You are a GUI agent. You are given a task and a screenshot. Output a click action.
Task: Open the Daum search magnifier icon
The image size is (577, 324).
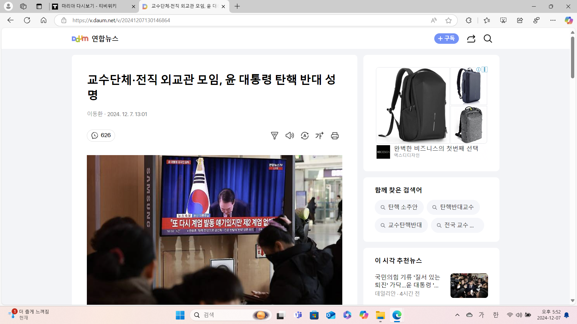pyautogui.click(x=488, y=39)
